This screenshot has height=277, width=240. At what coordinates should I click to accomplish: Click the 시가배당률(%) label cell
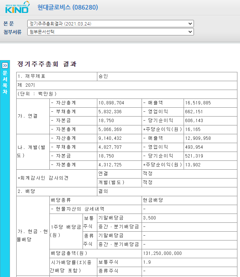[x=73, y=267]
